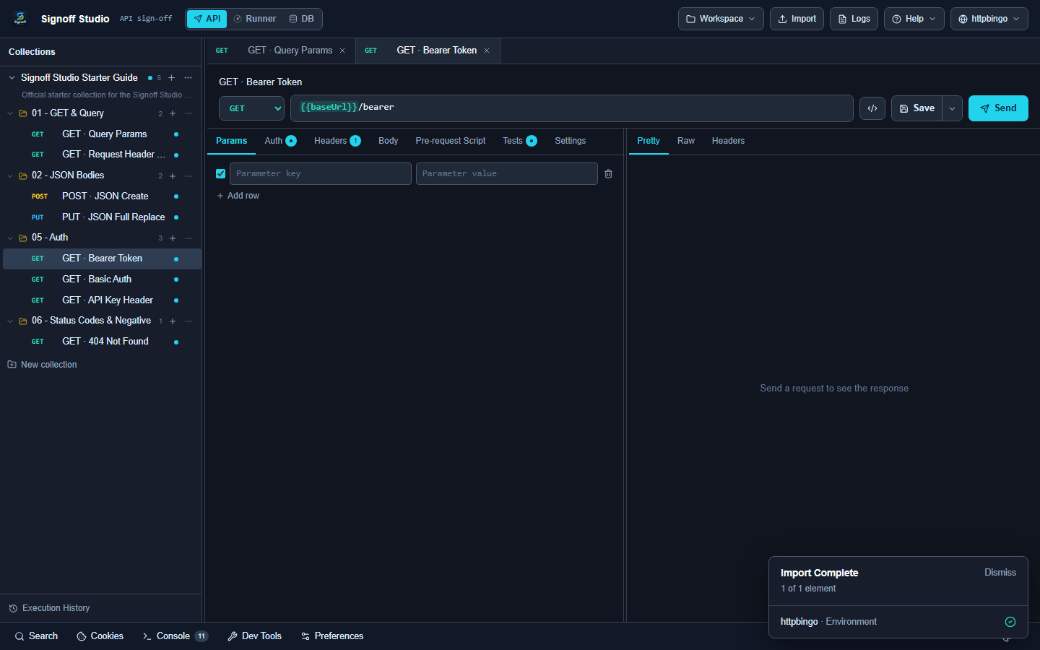
Task: Open the HTTP method GET dropdown
Action: tap(252, 108)
